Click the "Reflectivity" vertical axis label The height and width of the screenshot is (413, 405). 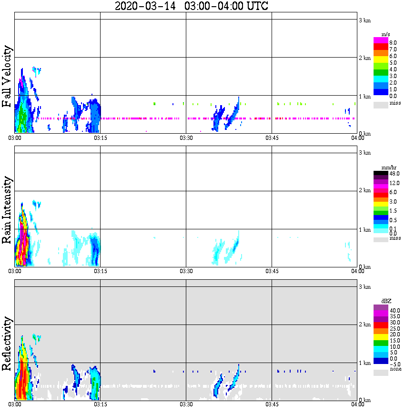[x=7, y=344]
